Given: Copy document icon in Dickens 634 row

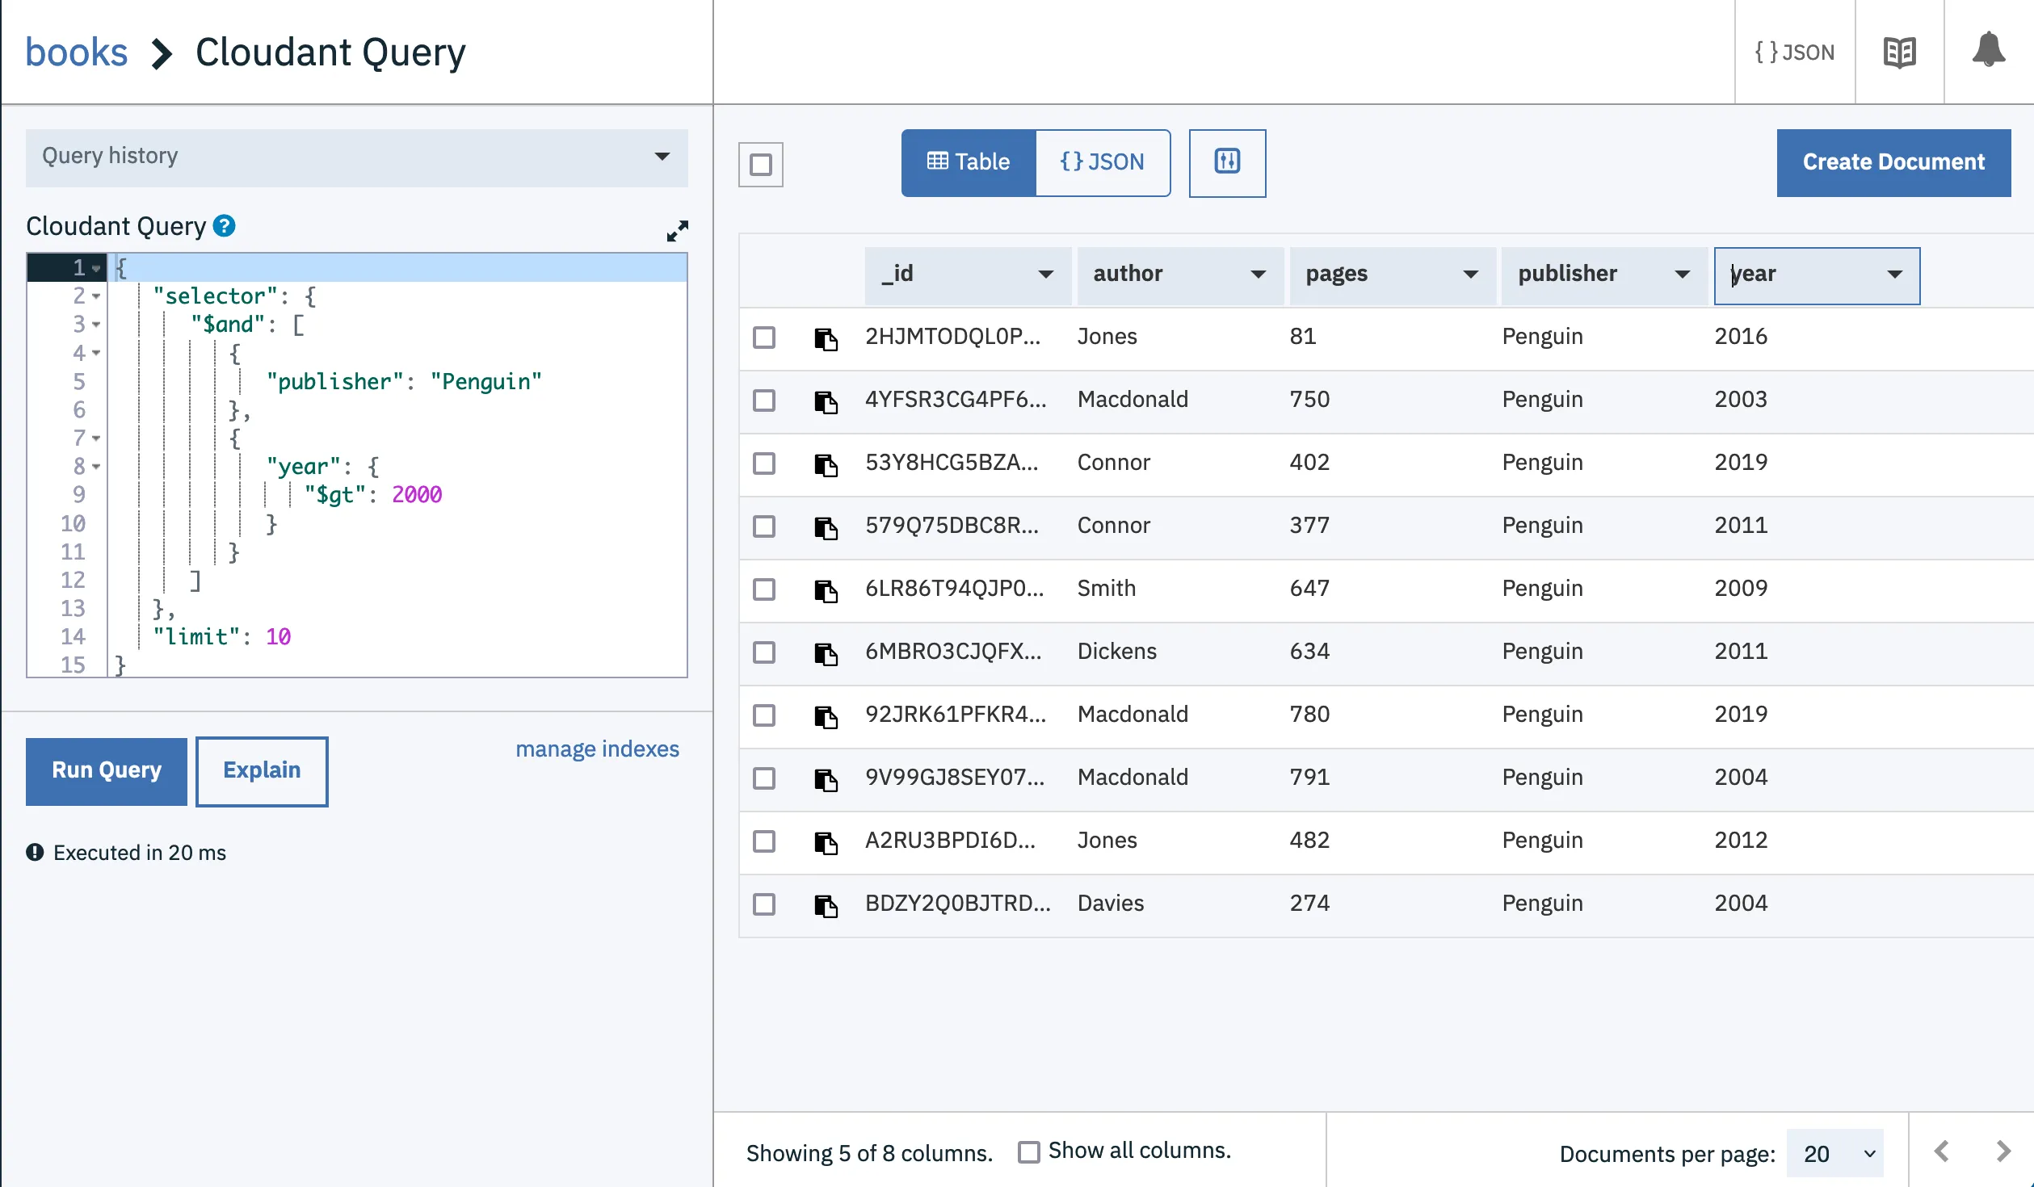Looking at the screenshot, I should click(826, 653).
